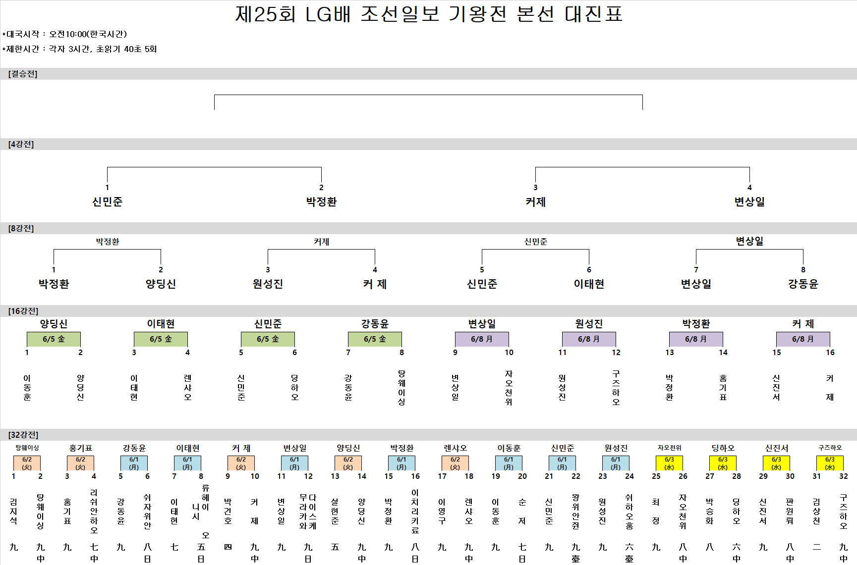Select 커제 in the 4강전 bracket
Screen dimensions: 857x565
pyautogui.click(x=535, y=202)
